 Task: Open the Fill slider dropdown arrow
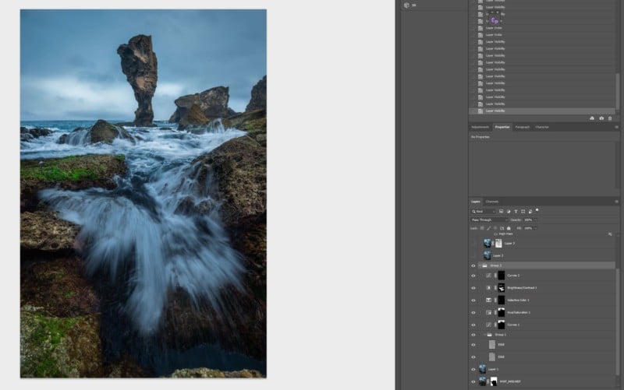pos(535,228)
